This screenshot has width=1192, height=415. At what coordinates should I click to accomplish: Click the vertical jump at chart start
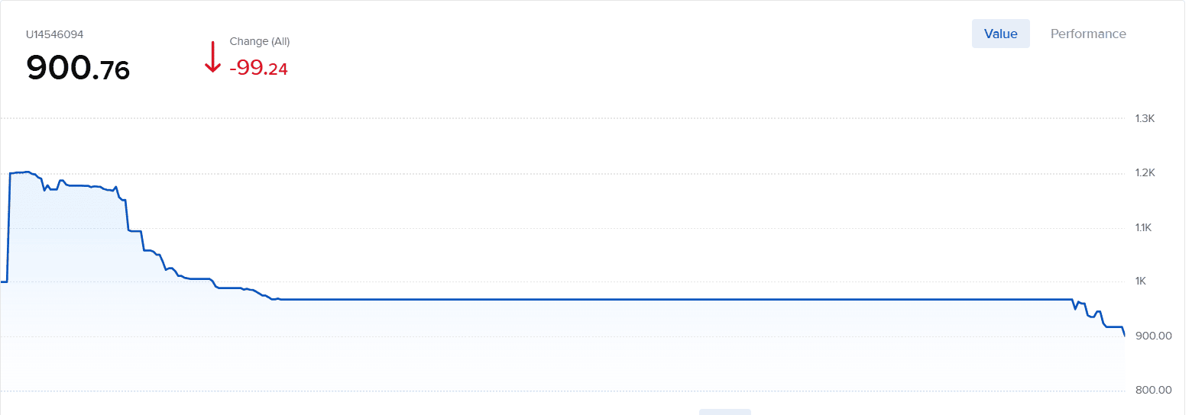click(x=8, y=229)
